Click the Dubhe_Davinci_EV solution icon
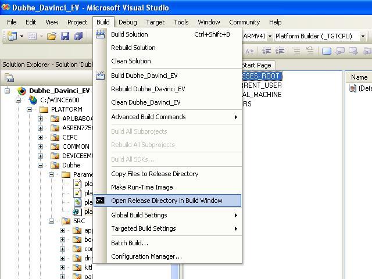Screen dimensions: 372x279 [x=22, y=91]
